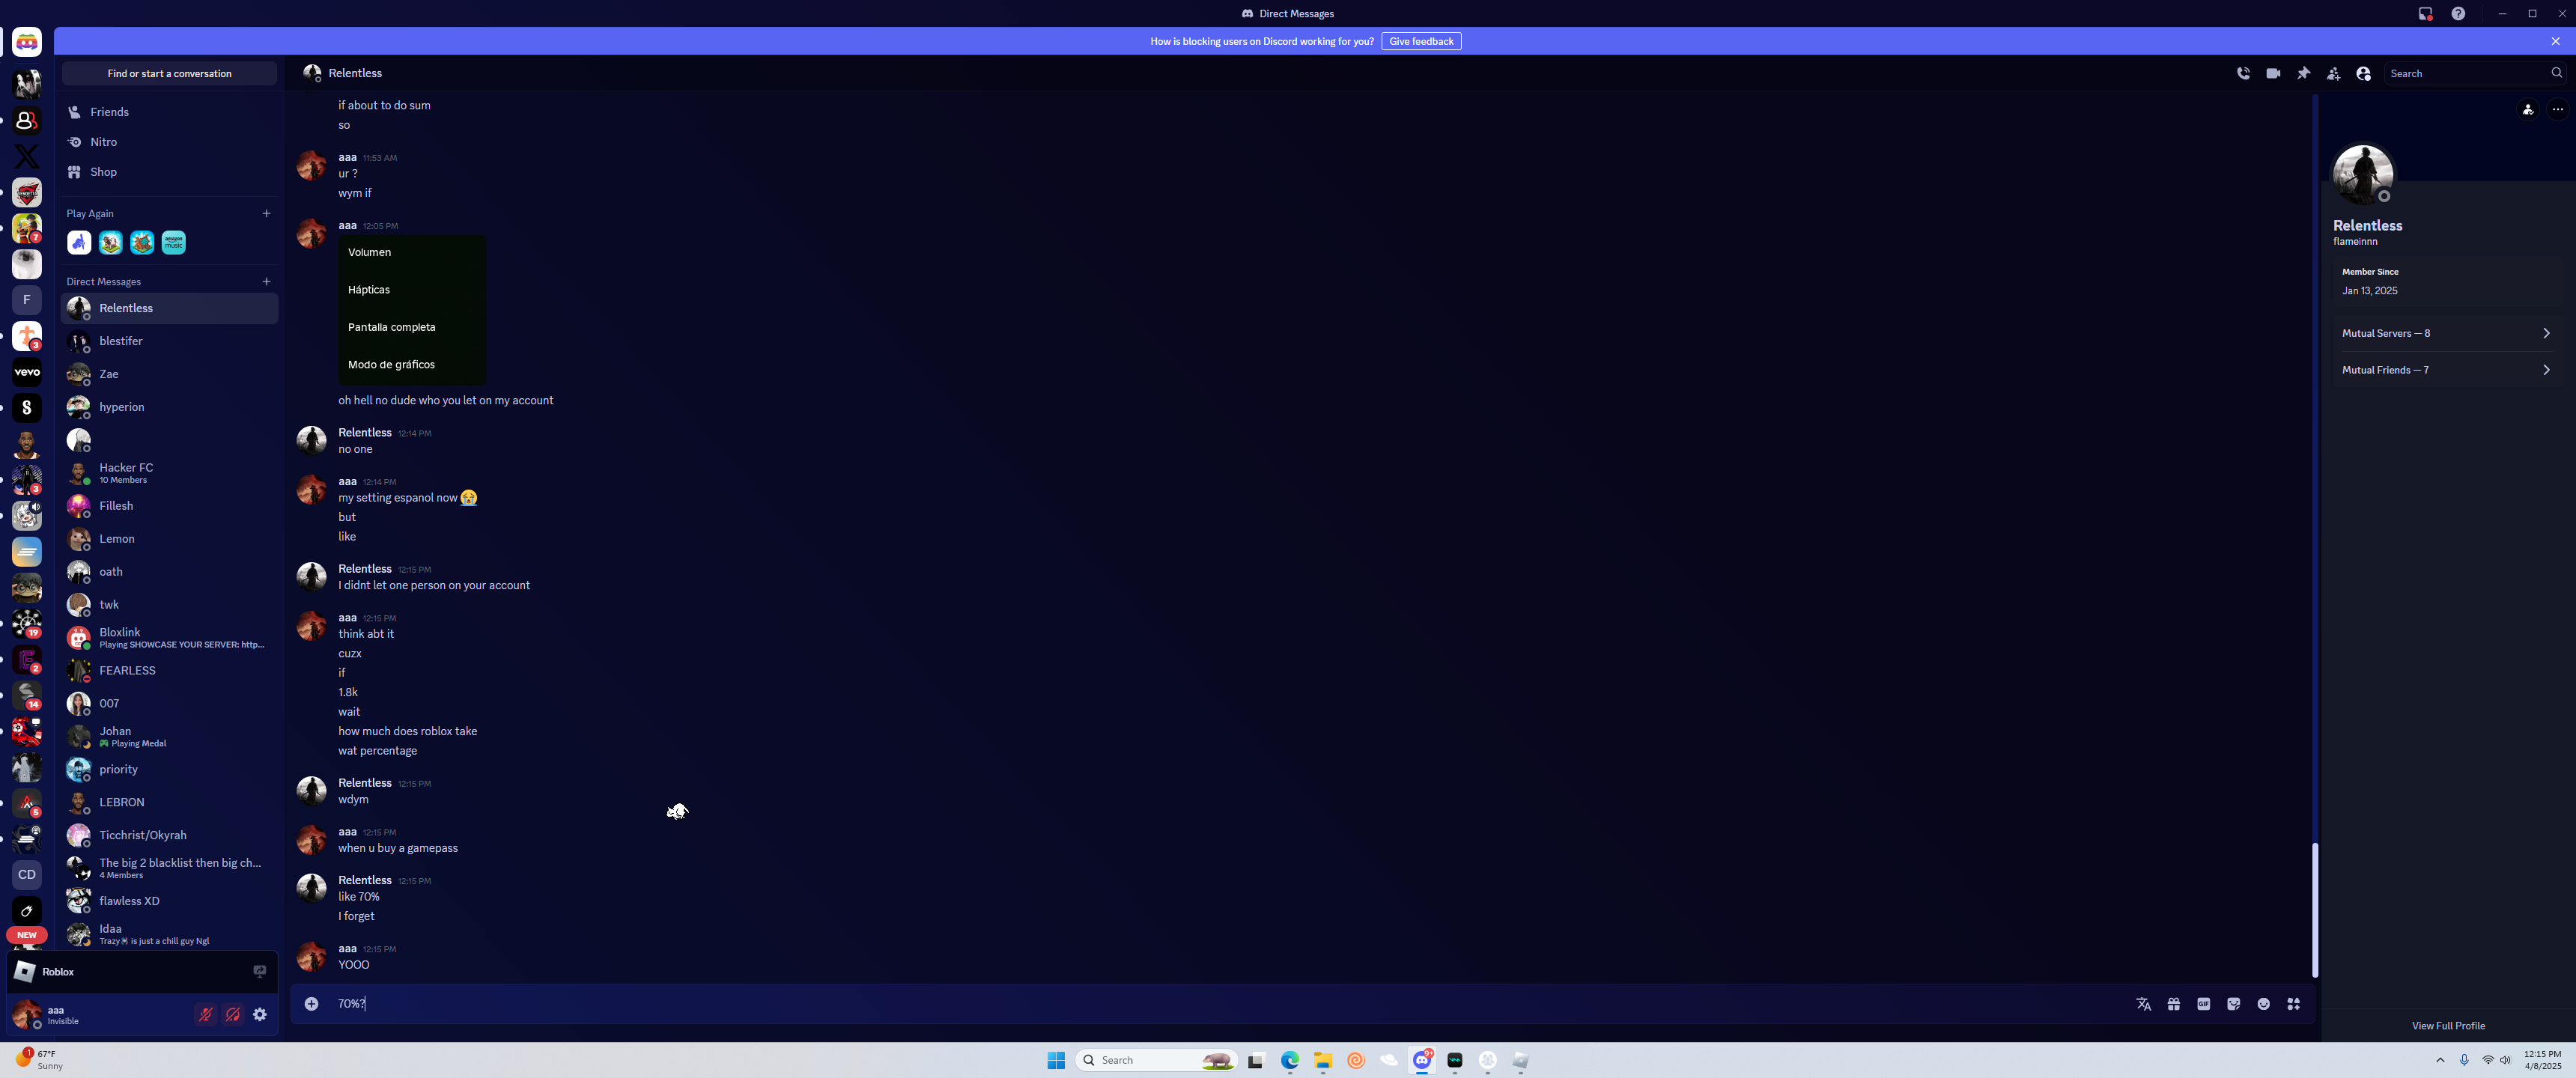
Task: Open the profile more options menu
Action: tap(2557, 109)
